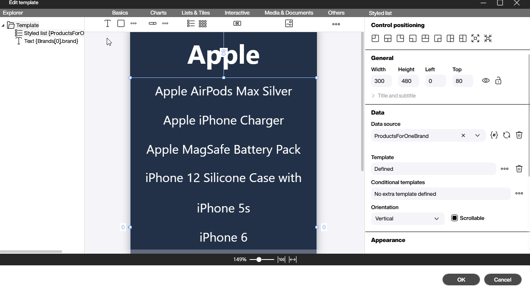Open the Data source dropdown arrow
Image resolution: width=530 pixels, height=292 pixels.
477,135
